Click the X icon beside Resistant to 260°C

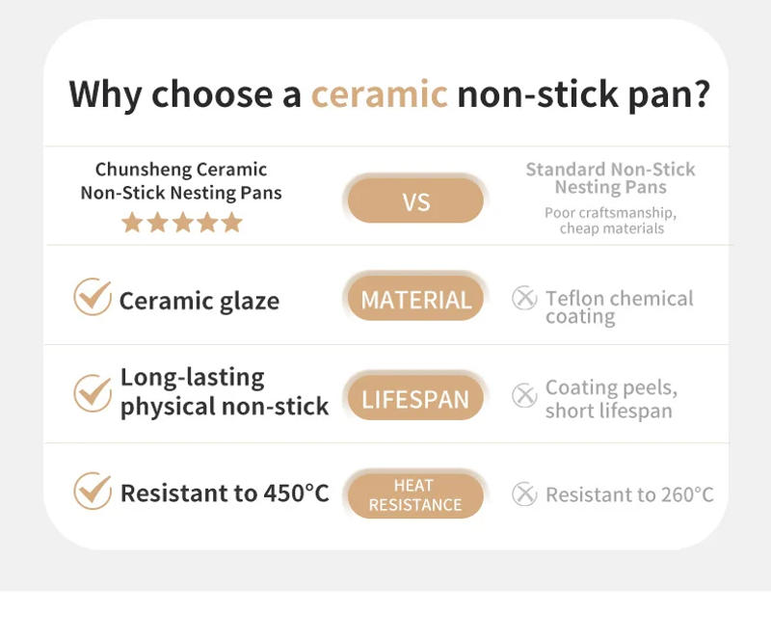(x=524, y=494)
